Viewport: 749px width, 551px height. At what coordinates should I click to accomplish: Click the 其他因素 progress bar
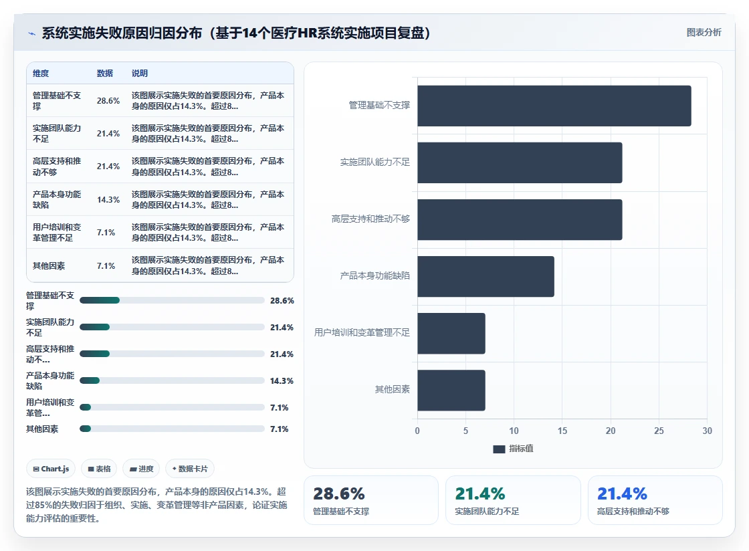tap(172, 429)
